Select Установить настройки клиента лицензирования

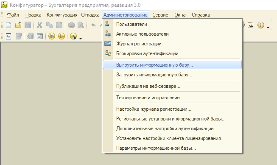point(172,138)
